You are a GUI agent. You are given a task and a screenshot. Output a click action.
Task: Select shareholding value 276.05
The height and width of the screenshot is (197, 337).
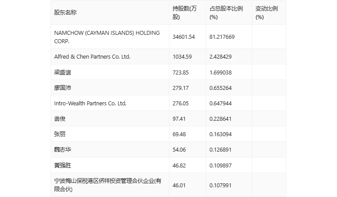tap(181, 104)
